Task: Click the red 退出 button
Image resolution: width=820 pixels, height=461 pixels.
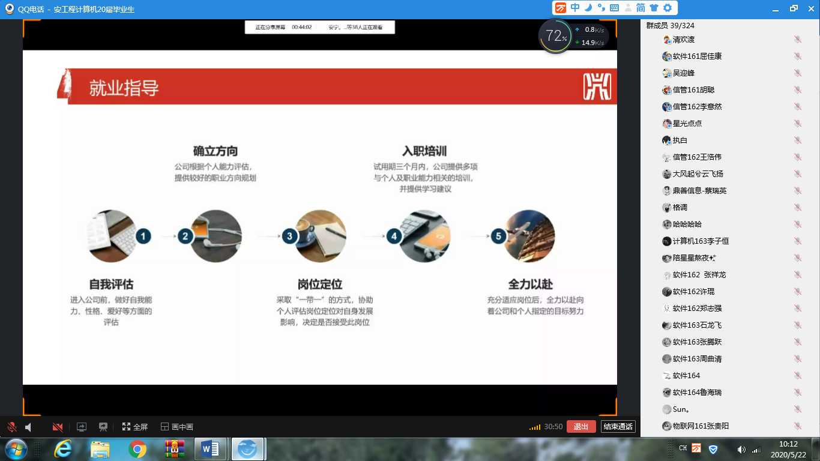Action: [x=580, y=426]
